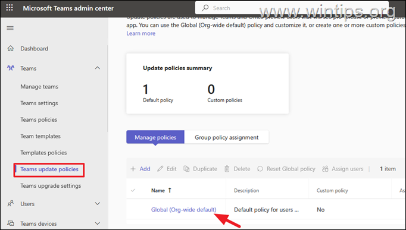Switch to Group policy assignment tab
This screenshot has width=406, height=230.
pyautogui.click(x=227, y=137)
